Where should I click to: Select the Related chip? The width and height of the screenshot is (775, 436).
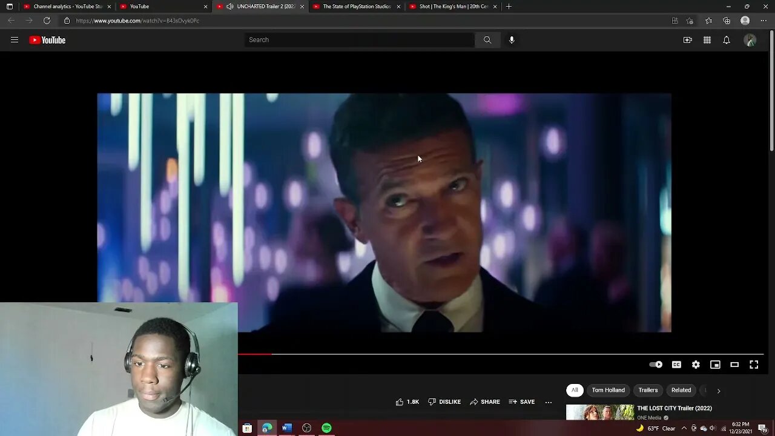click(x=681, y=391)
